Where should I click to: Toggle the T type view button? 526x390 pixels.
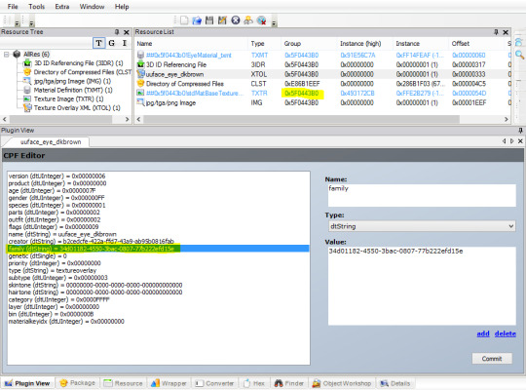tap(98, 43)
